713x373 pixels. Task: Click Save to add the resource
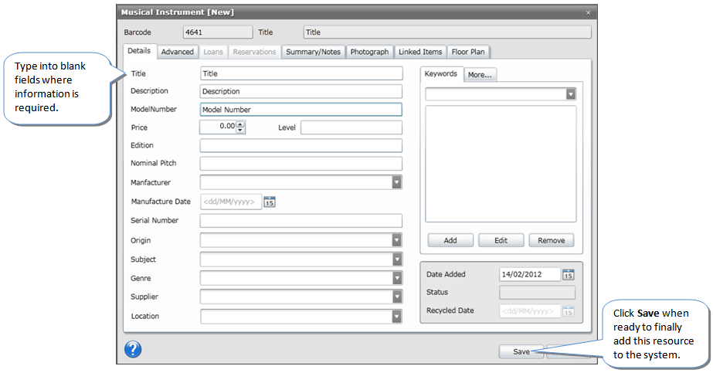[x=521, y=351]
